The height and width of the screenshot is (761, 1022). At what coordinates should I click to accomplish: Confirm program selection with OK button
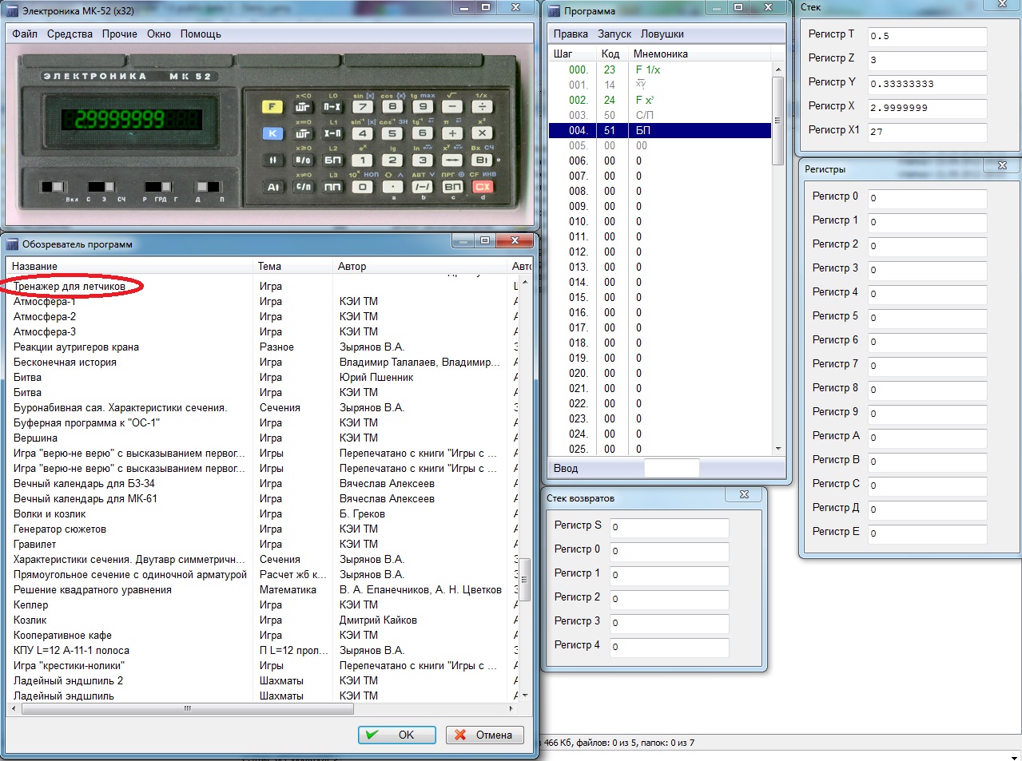(396, 735)
